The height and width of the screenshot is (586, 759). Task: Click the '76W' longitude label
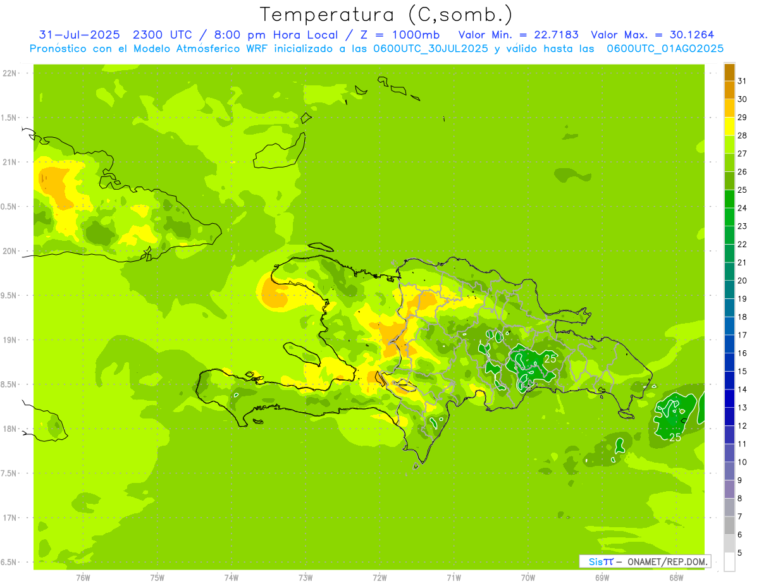[83, 578]
